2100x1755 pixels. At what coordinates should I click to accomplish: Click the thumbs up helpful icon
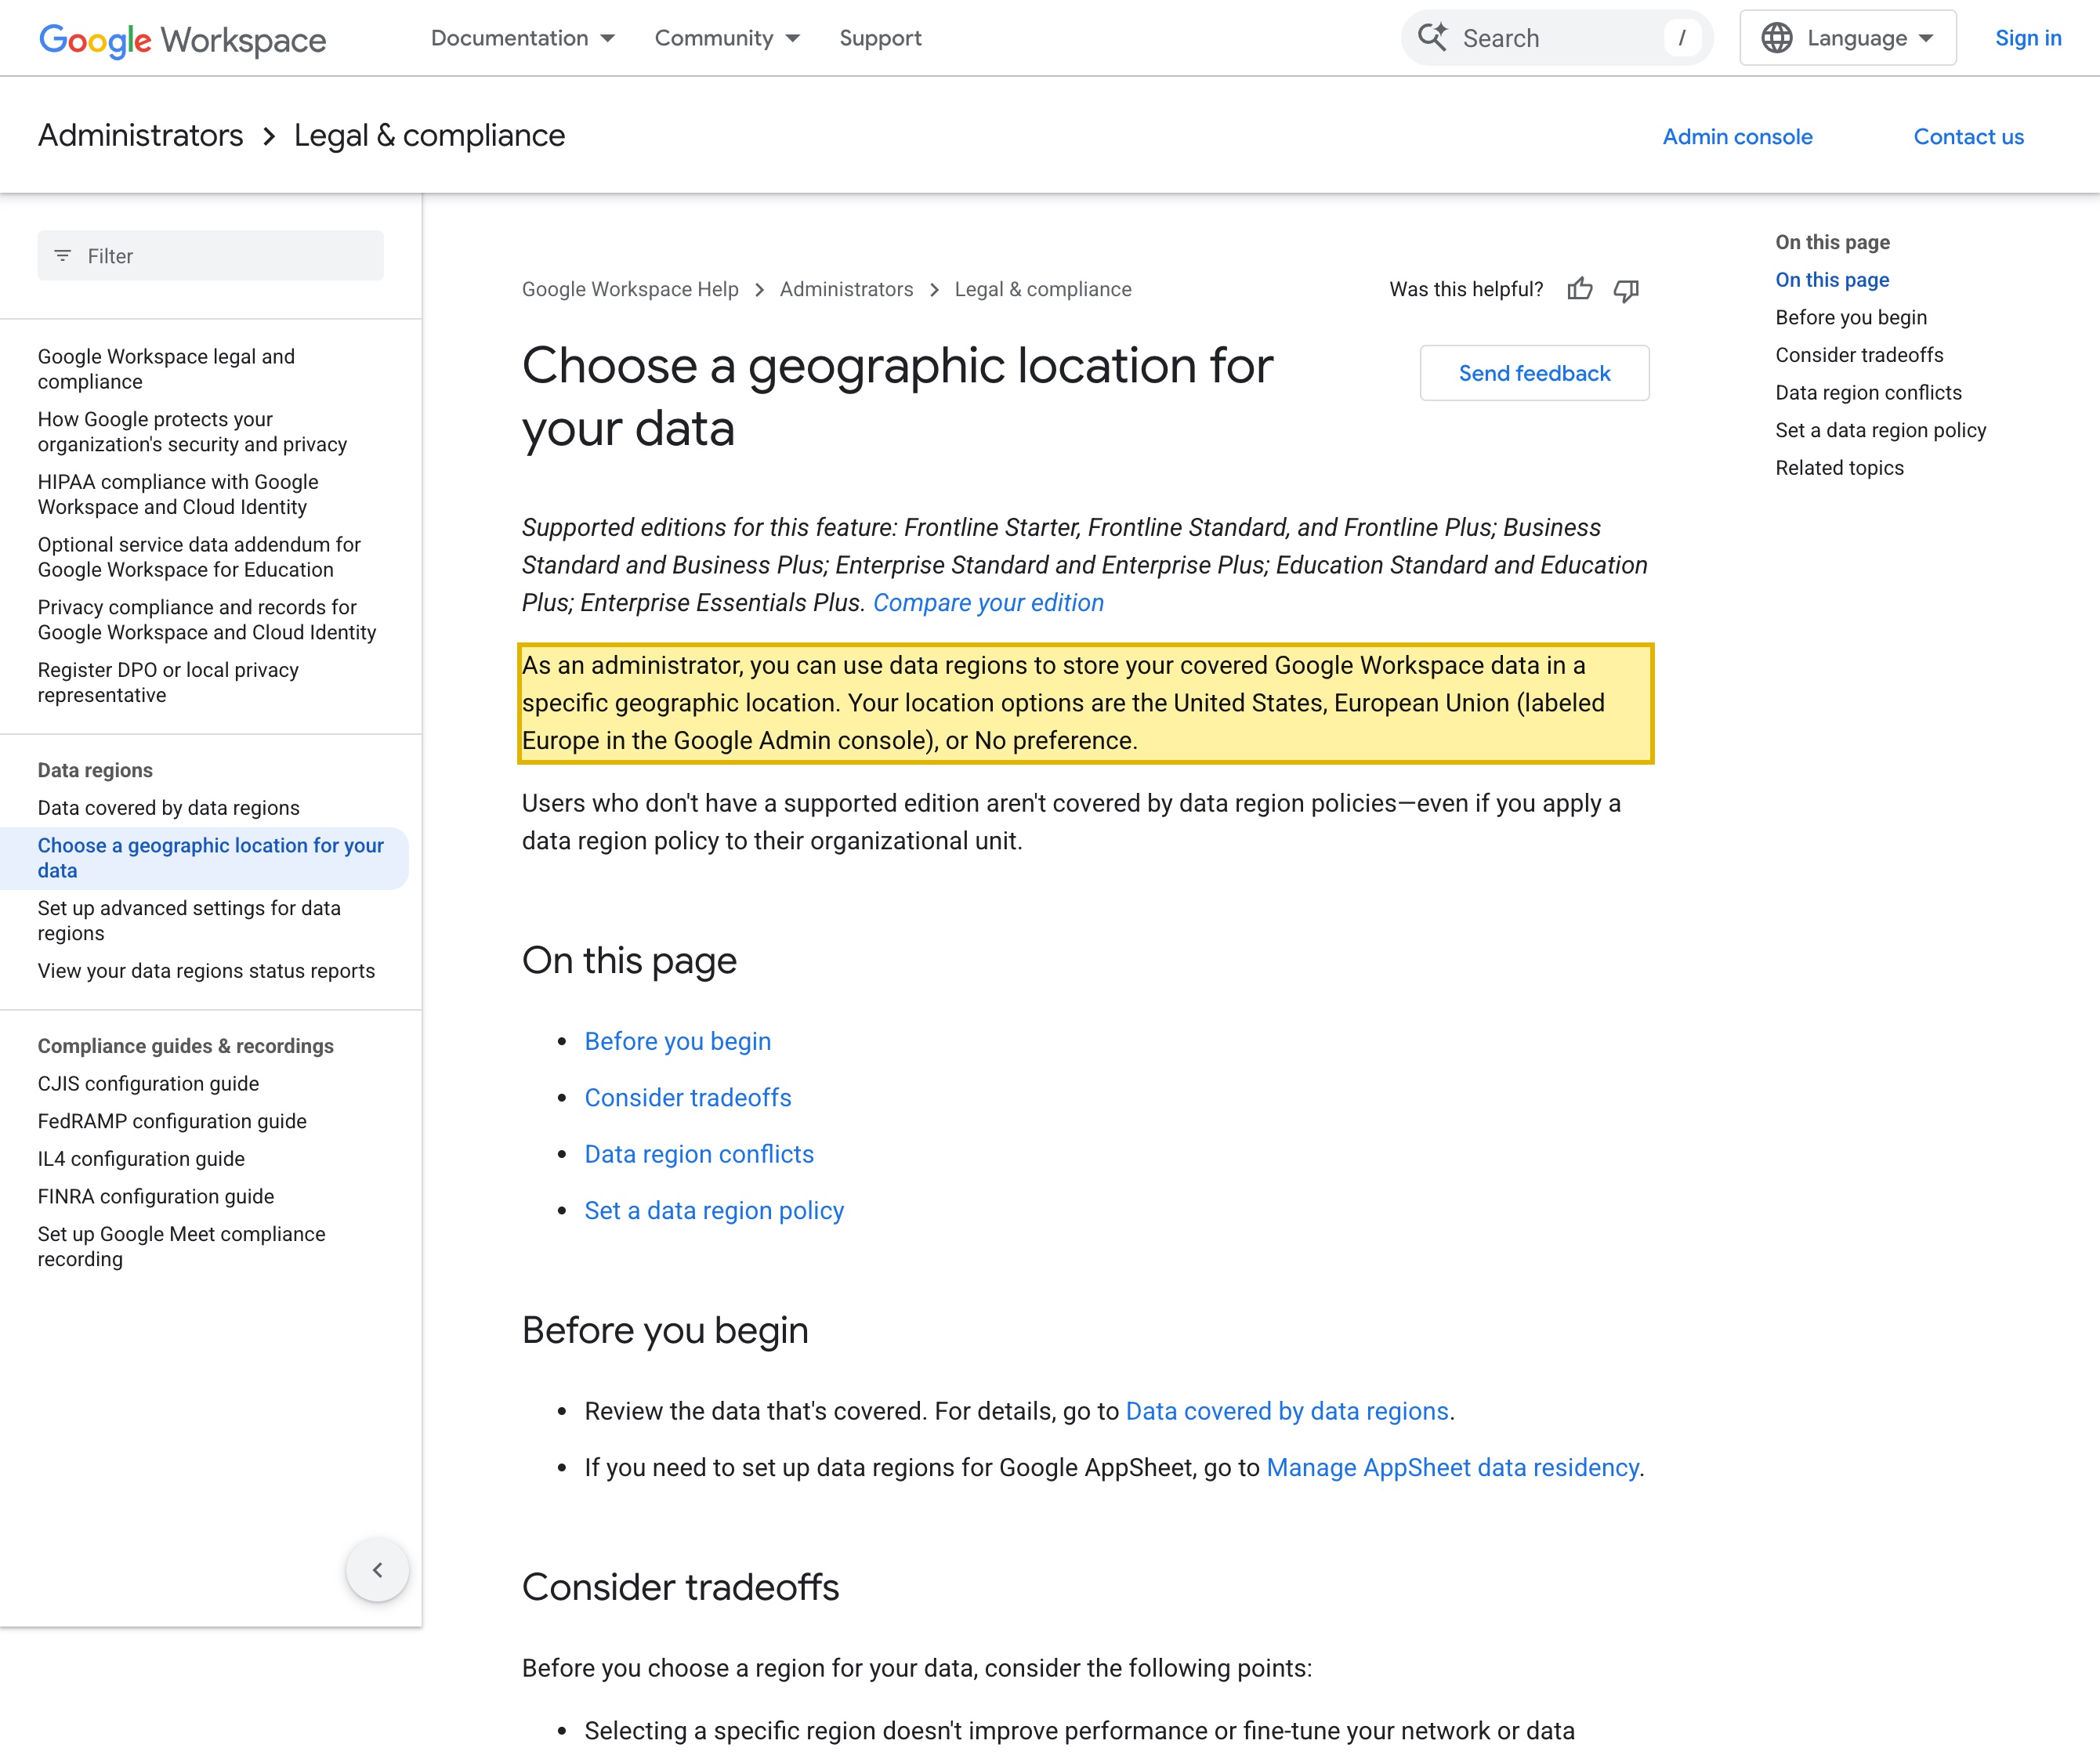pyautogui.click(x=1580, y=290)
